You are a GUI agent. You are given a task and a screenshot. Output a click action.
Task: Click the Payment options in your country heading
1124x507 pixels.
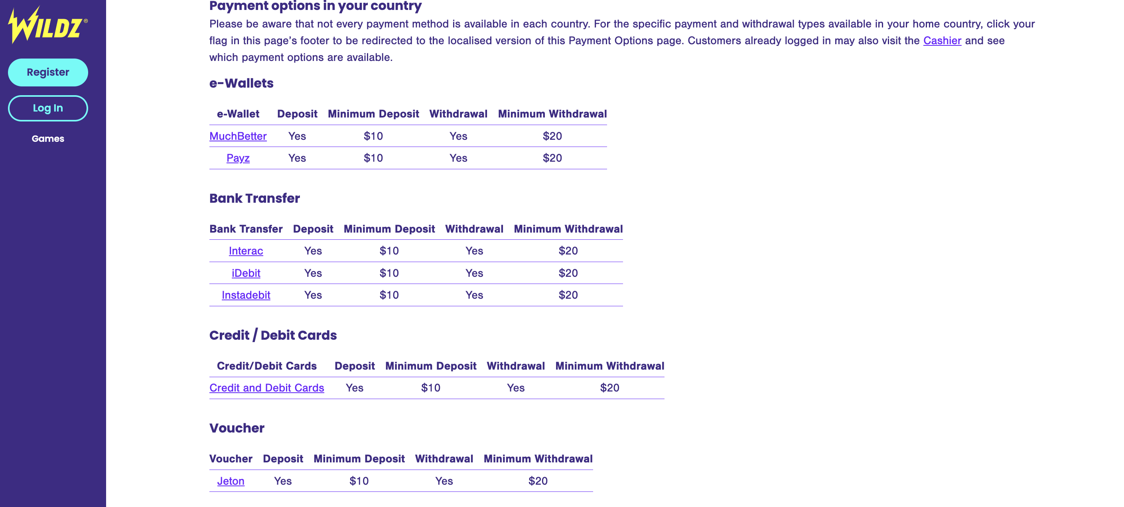pos(315,6)
